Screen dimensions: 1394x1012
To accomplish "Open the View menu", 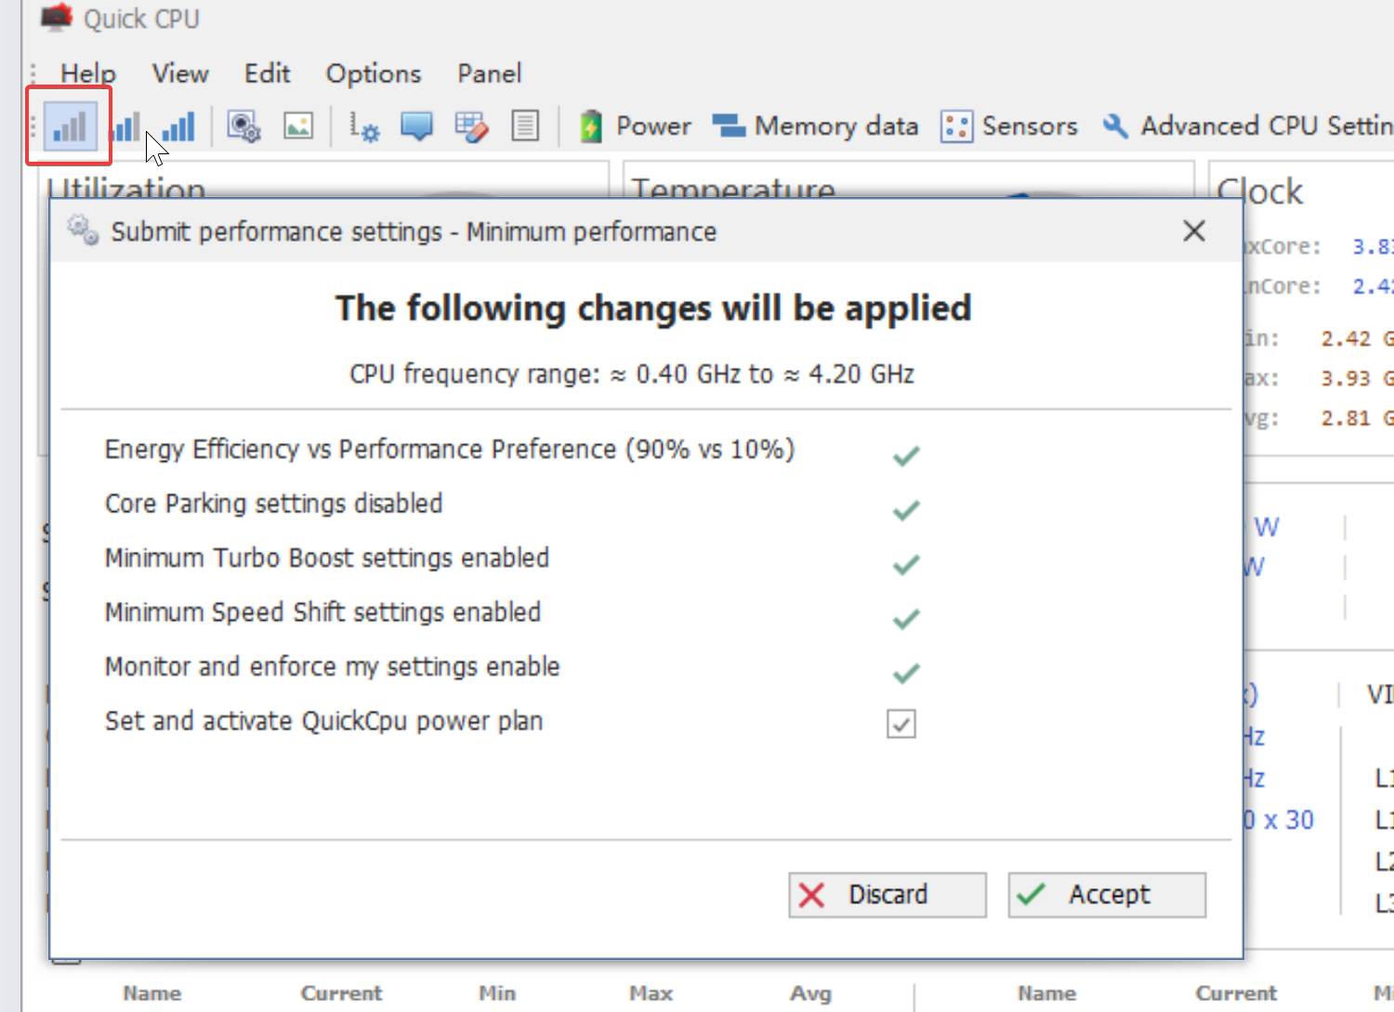I will pos(179,73).
